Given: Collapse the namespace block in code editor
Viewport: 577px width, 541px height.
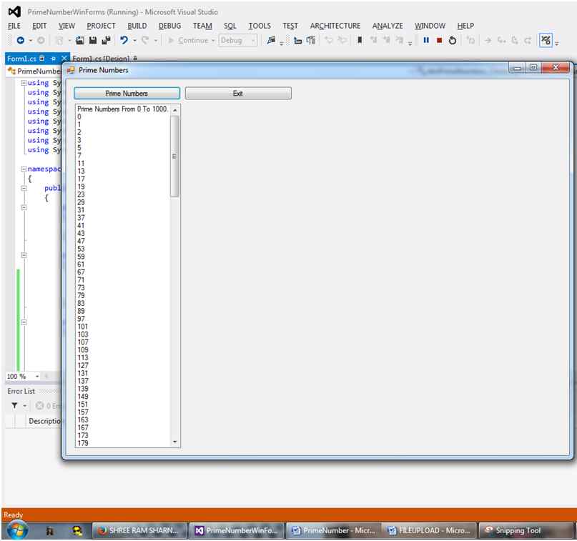Looking at the screenshot, I should click(x=24, y=169).
